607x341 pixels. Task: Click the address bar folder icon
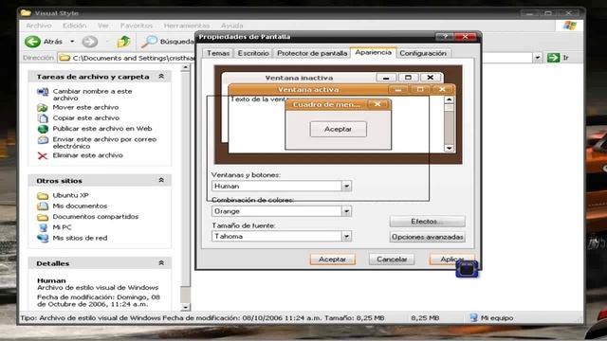tap(64, 58)
